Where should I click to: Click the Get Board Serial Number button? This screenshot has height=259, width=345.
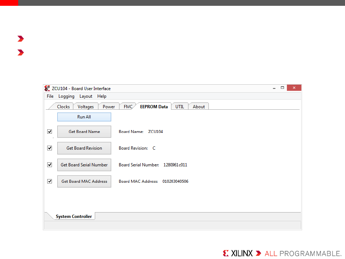click(84, 165)
